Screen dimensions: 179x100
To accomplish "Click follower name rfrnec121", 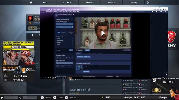I will tap(19, 80).
